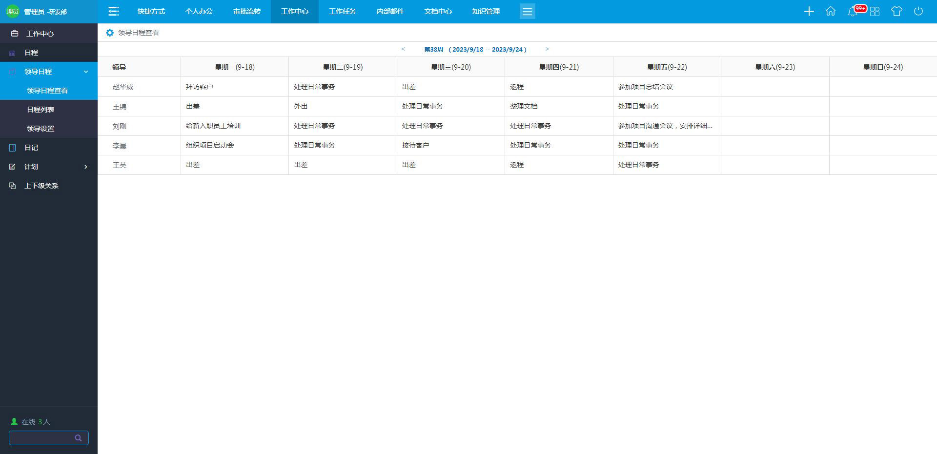Go to next week with the > arrow
Image resolution: width=937 pixels, height=454 pixels.
tap(547, 49)
